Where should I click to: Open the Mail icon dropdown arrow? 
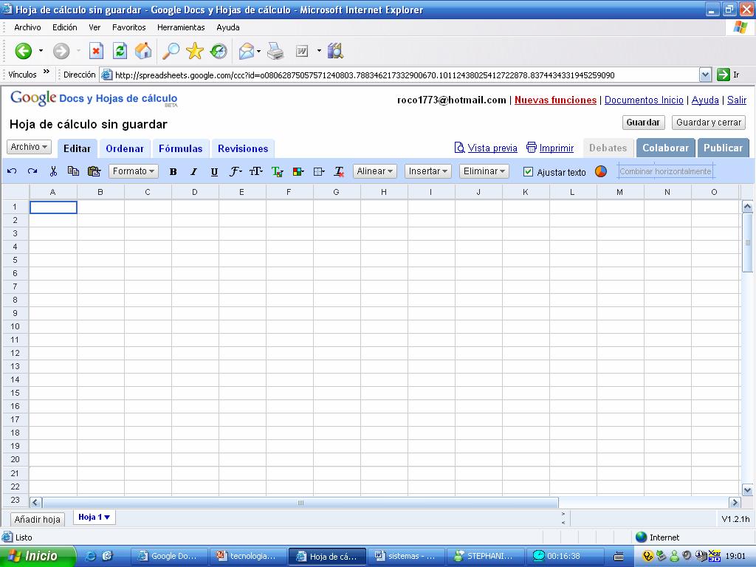tap(259, 51)
